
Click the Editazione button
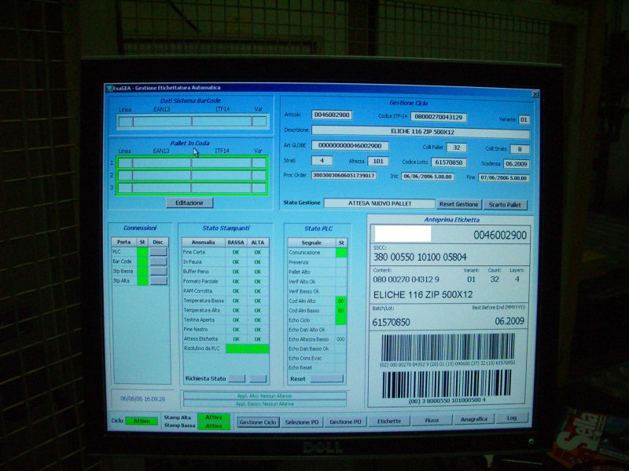[189, 203]
